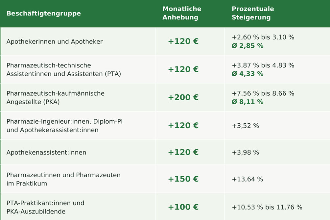The image size is (330, 220).
Task: Click the Beschäftigtengruppe column header
Action: [44, 13]
